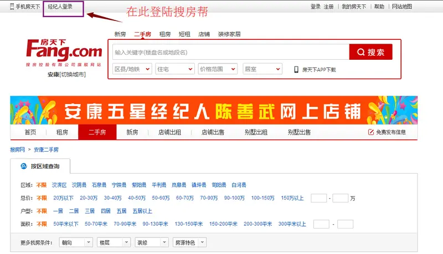Click the minimum total price input box
Viewport: 443px width, 254px height.
(x=319, y=198)
